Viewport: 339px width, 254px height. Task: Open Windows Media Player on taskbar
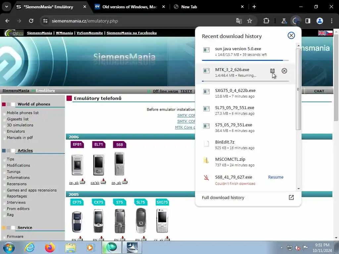(90, 248)
